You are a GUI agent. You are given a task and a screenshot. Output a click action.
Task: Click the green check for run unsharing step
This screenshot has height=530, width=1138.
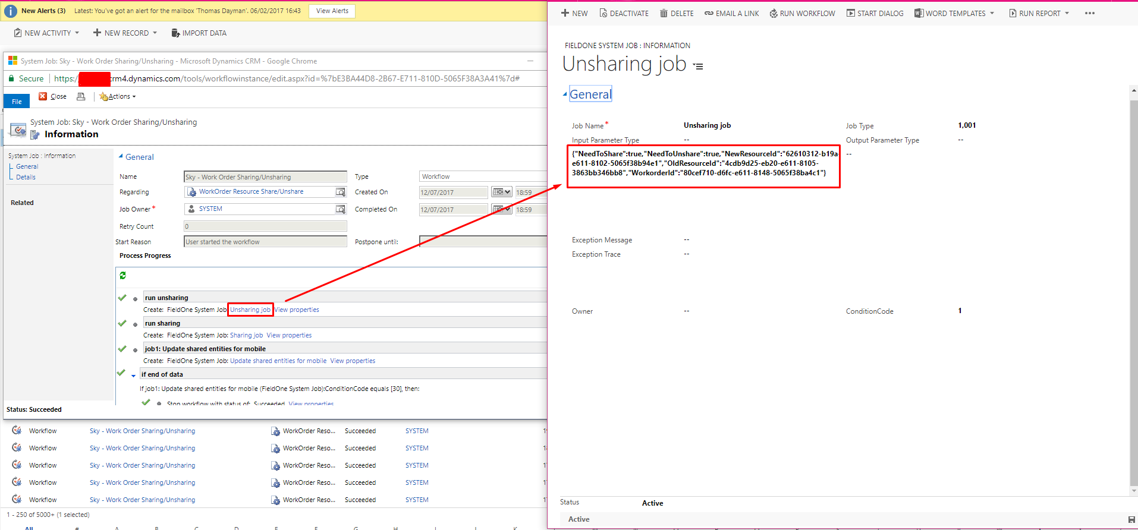pyautogui.click(x=122, y=298)
